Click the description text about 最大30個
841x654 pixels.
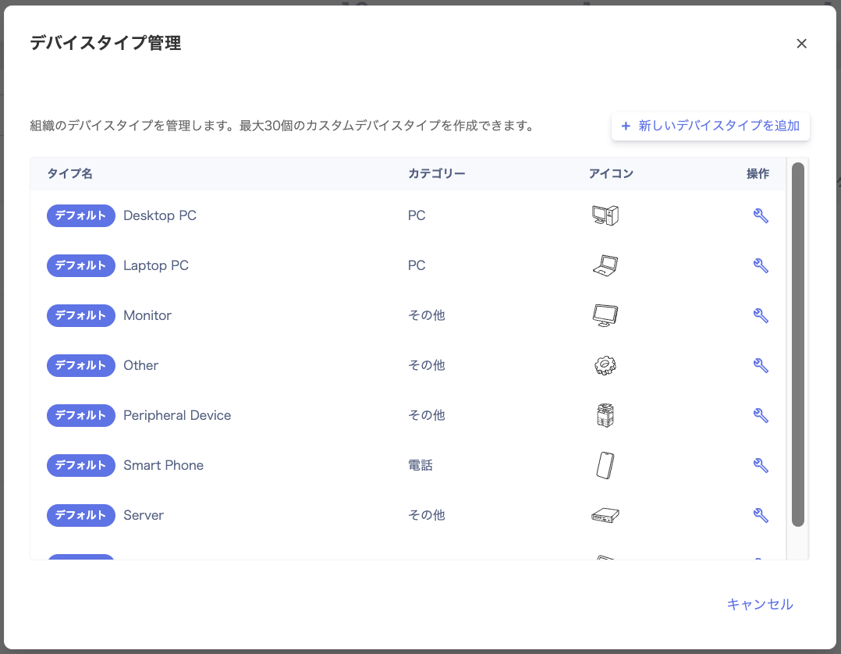coord(282,126)
